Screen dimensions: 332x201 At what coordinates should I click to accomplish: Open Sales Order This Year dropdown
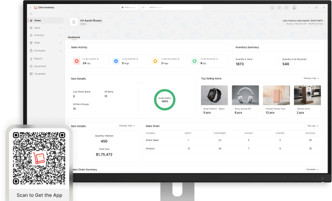click(313, 126)
